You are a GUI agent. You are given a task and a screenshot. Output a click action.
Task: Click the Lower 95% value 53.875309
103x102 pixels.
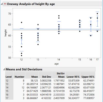[x=74, y=81]
